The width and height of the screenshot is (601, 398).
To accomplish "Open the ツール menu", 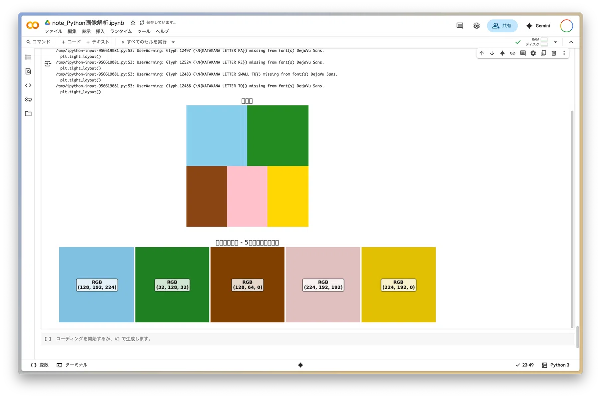I will (x=144, y=31).
